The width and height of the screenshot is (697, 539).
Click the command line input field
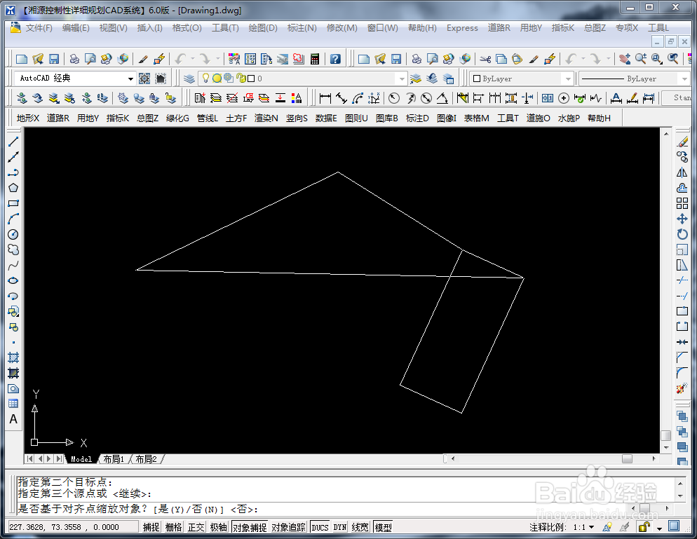[323, 510]
